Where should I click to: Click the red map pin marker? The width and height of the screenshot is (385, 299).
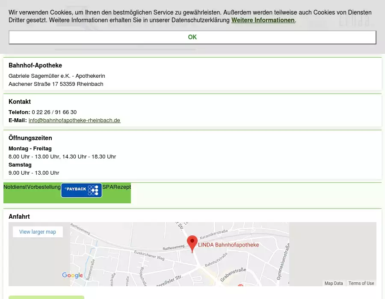192,243
